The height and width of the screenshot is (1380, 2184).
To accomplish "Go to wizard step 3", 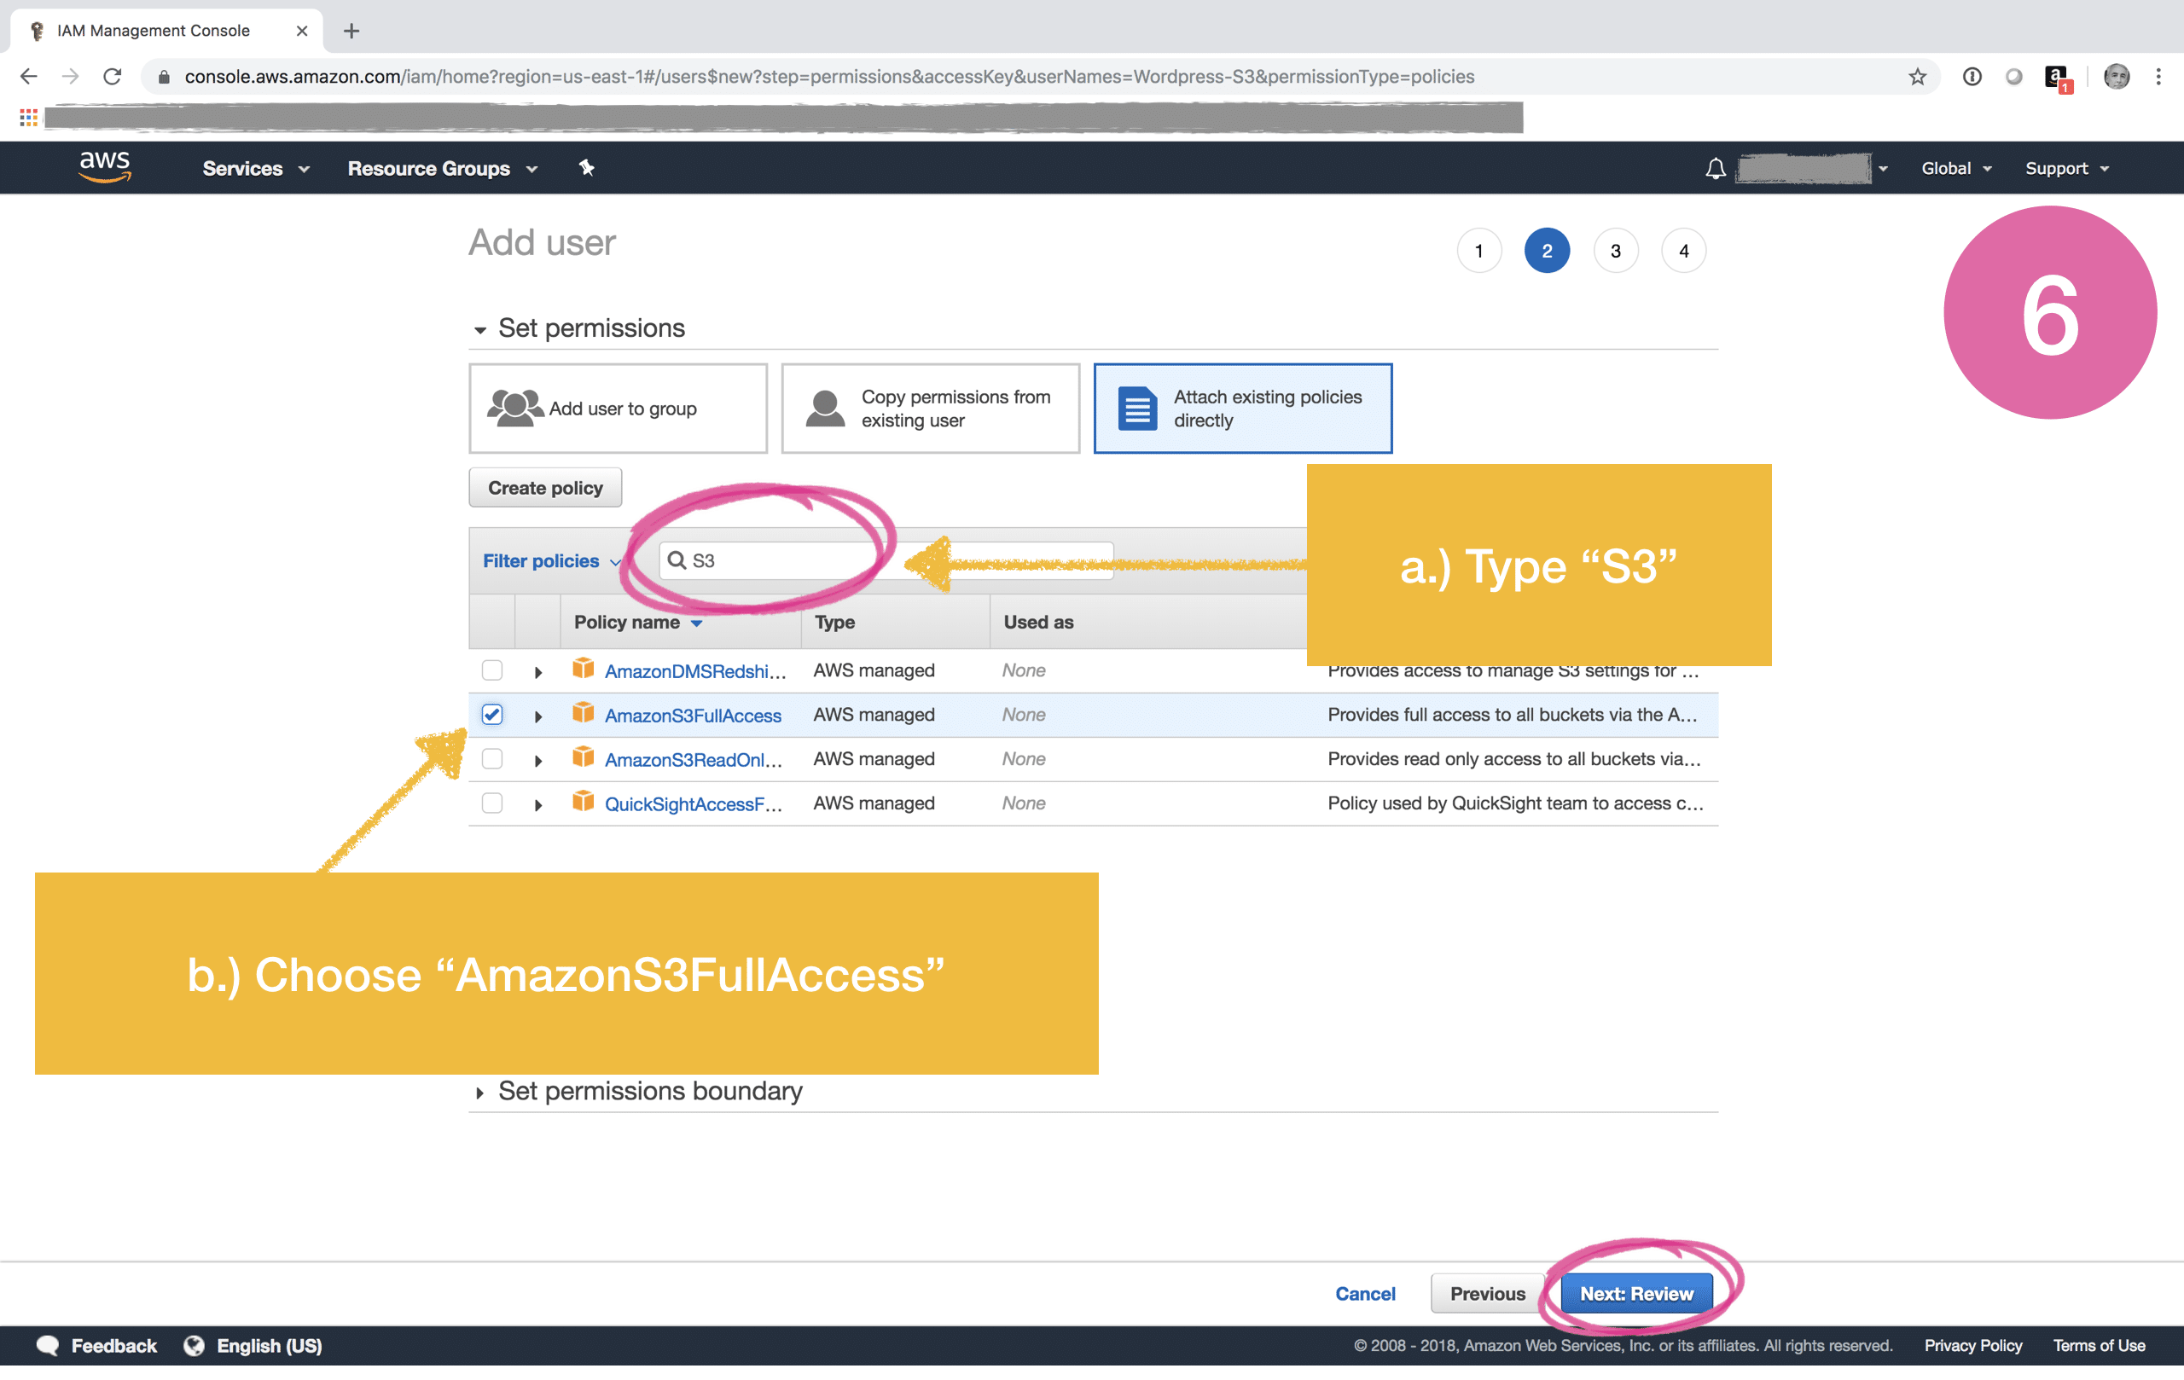I will coord(1615,251).
